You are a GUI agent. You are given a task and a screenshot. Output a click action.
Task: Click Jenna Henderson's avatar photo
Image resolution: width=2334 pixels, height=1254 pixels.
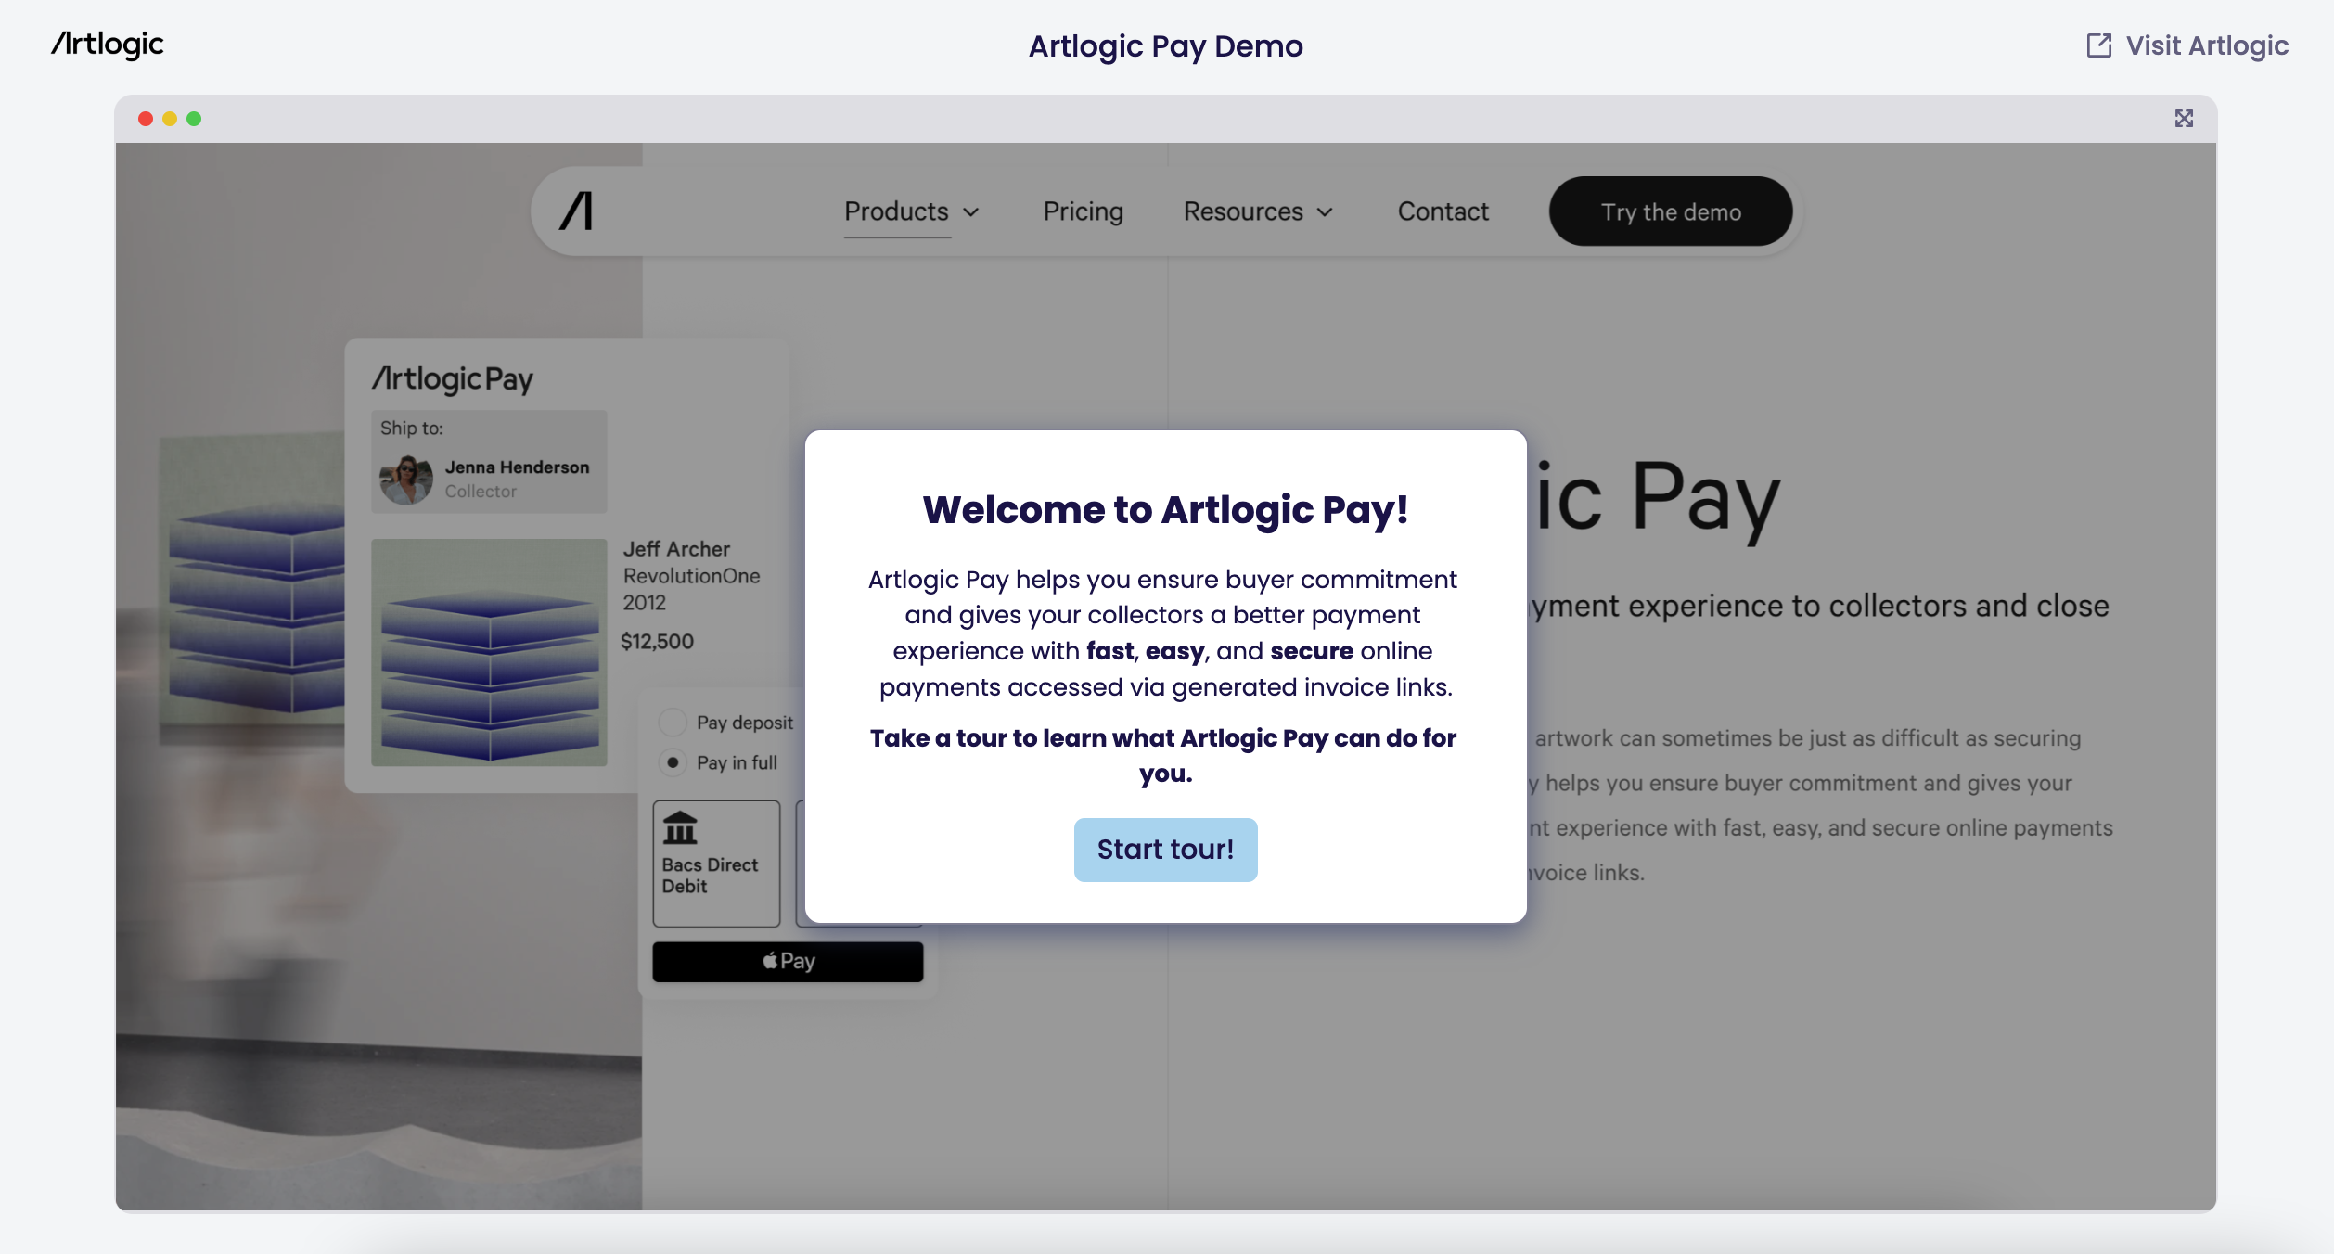pos(406,479)
